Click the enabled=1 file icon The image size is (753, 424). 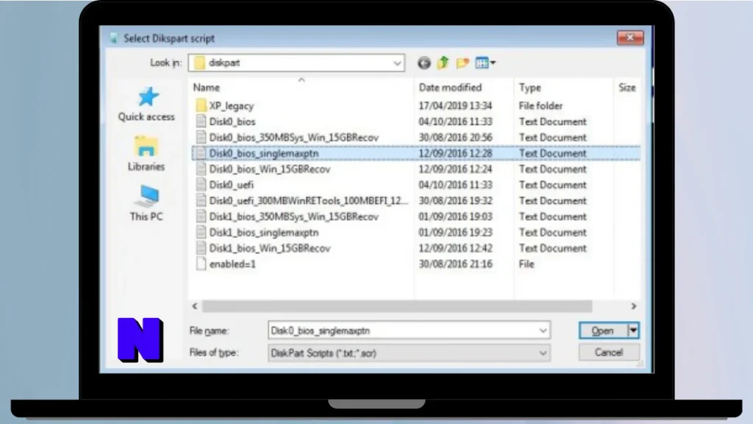coord(201,264)
